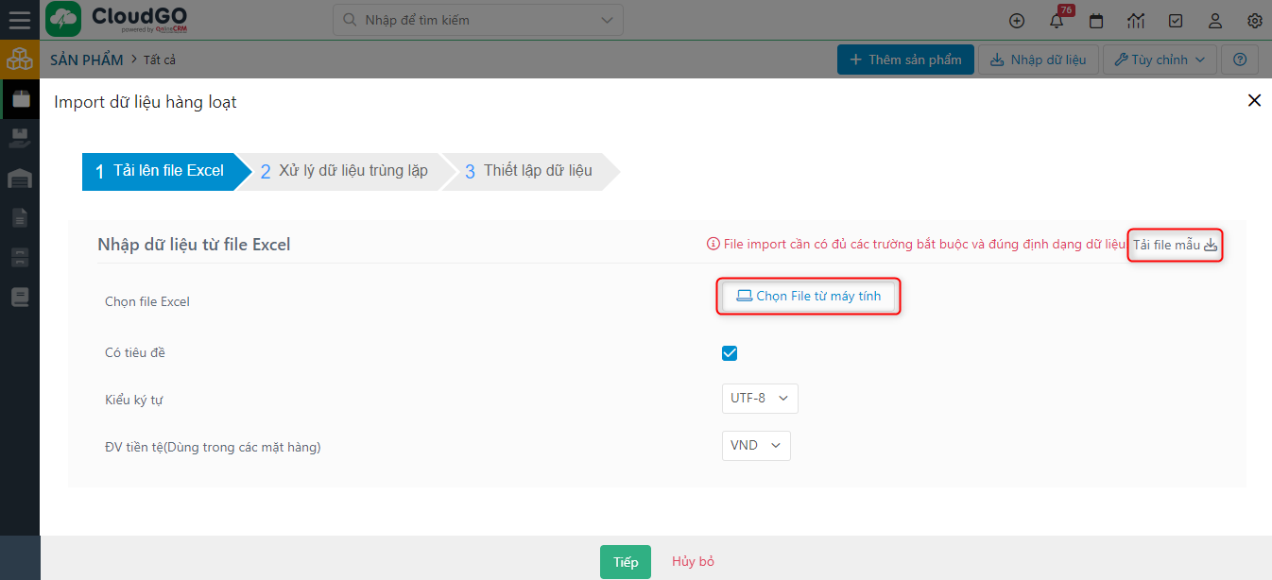1272x580 pixels.
Task: Click the "Nhập để tìm kiếm" search field
Action: coord(477,20)
